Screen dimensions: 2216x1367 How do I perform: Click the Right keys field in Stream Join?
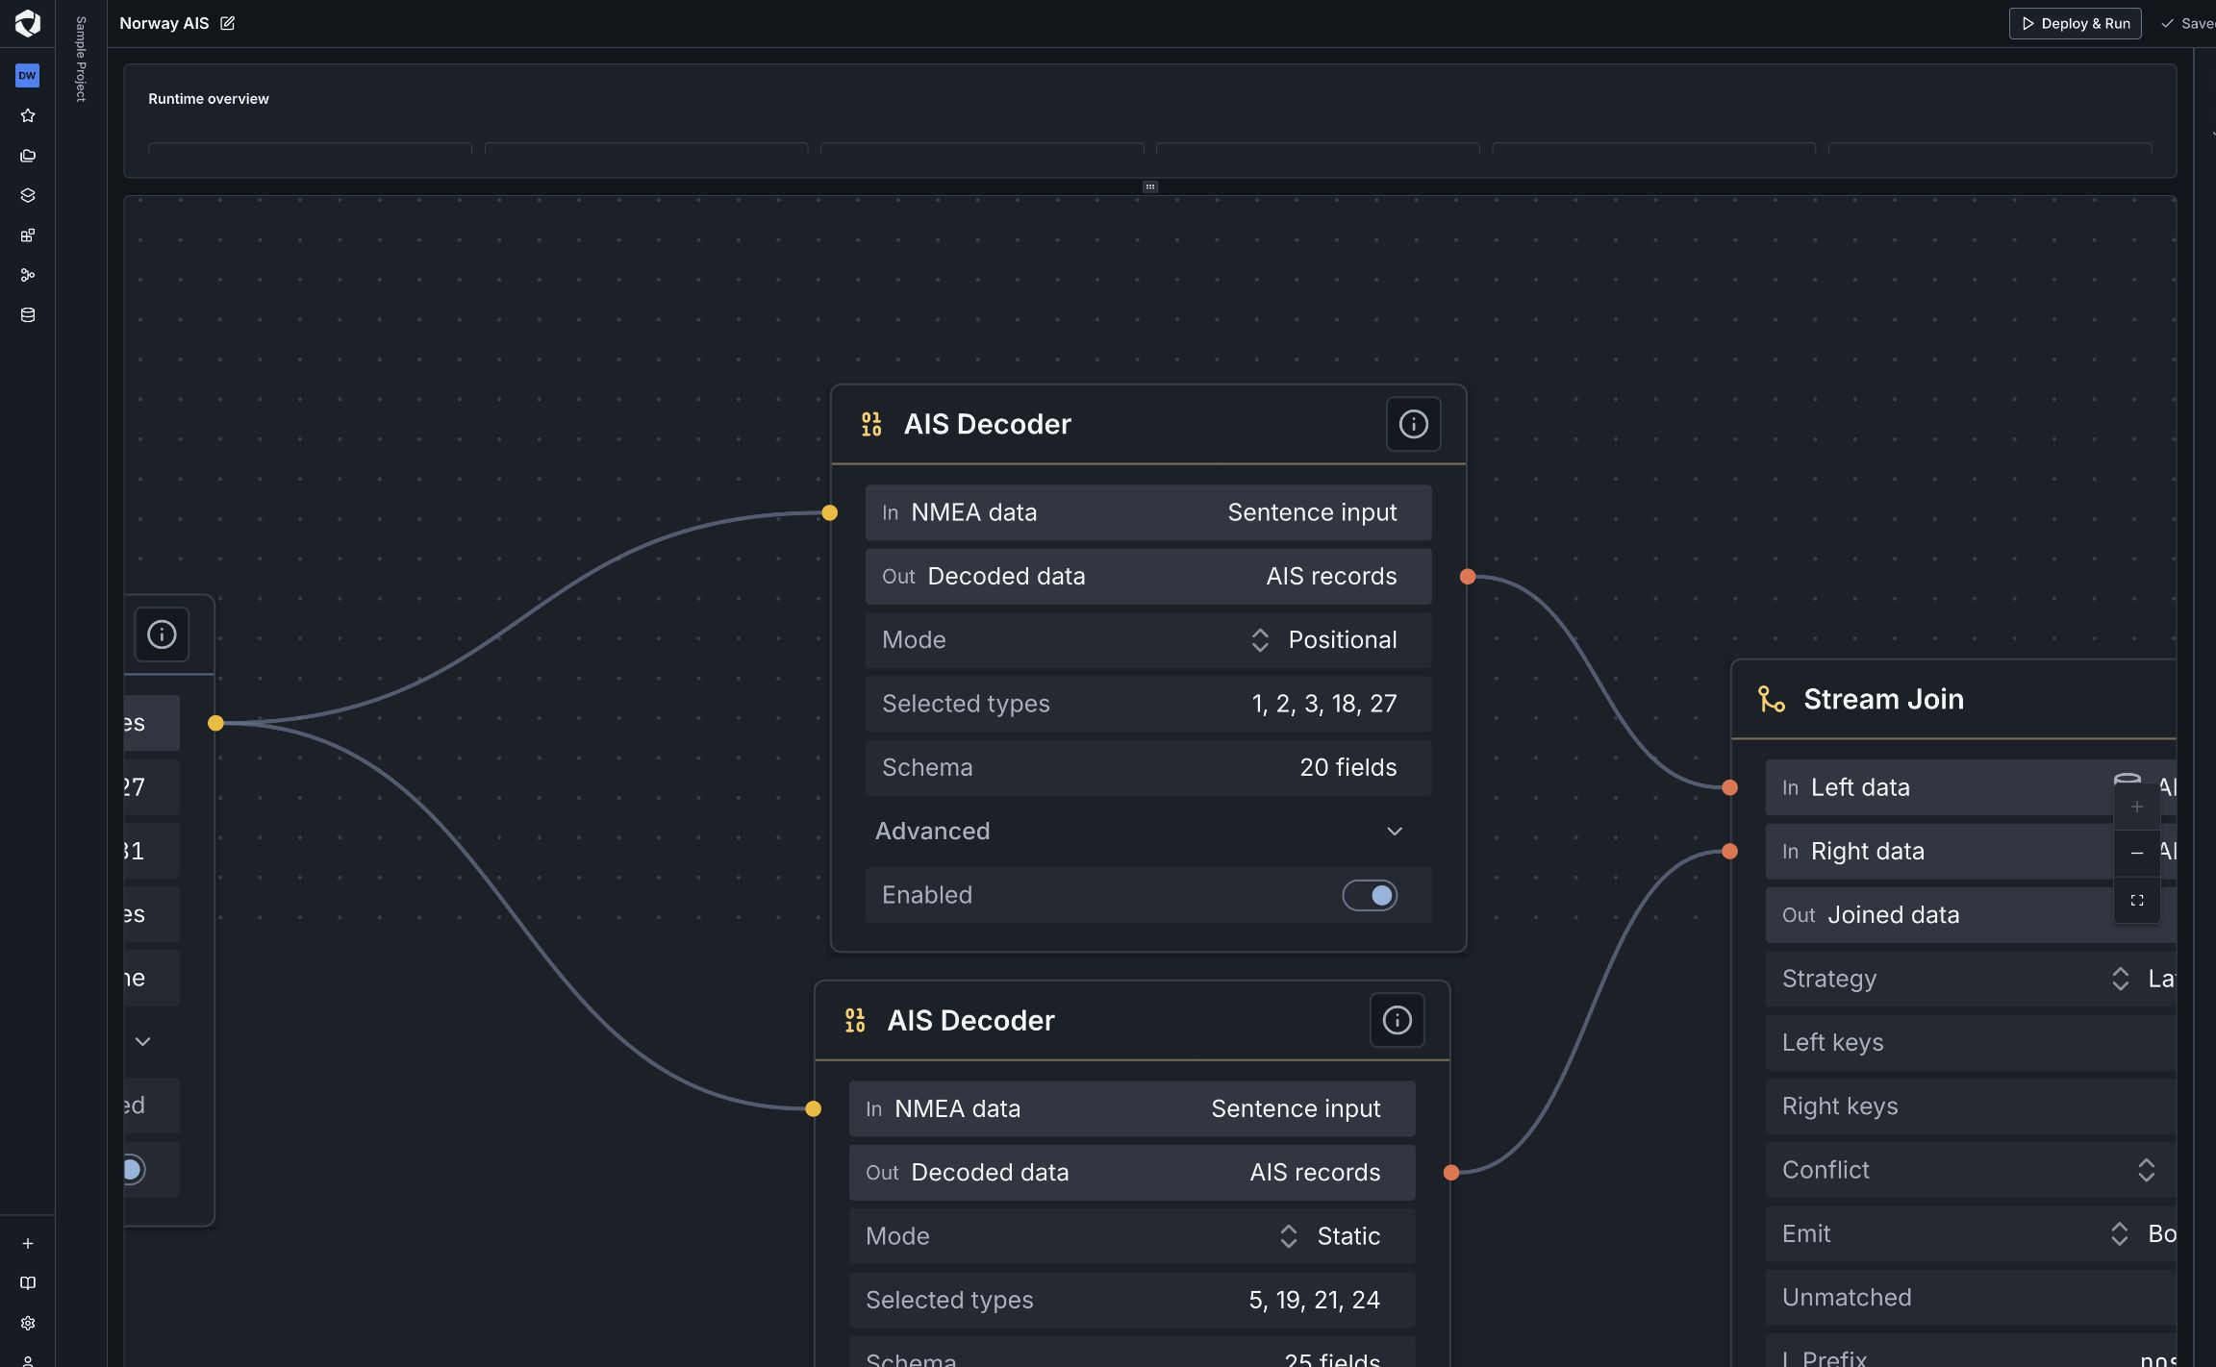1971,1106
